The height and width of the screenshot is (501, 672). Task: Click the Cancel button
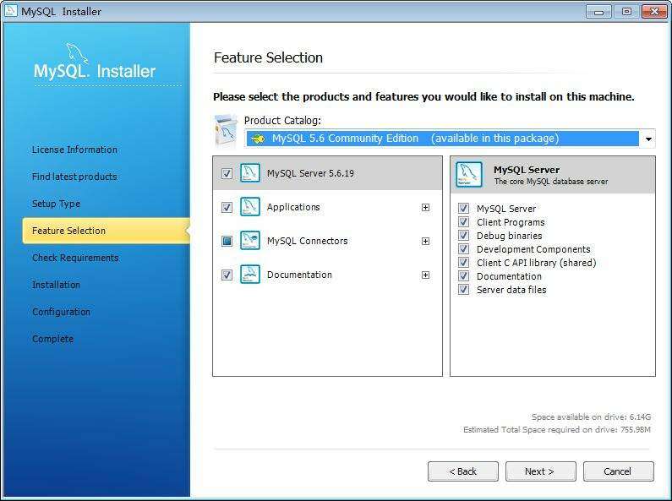click(x=619, y=471)
